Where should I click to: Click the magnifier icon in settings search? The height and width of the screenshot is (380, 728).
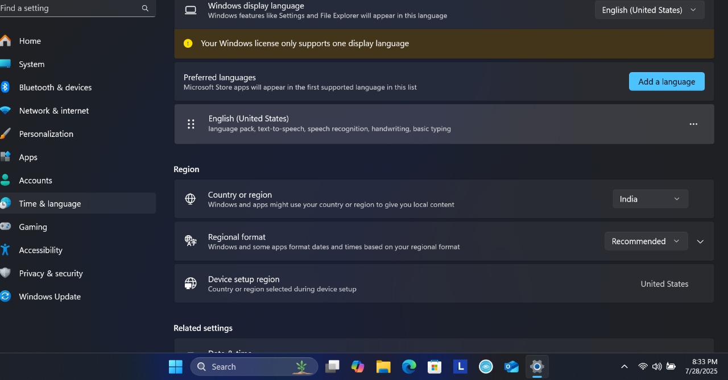tap(145, 9)
